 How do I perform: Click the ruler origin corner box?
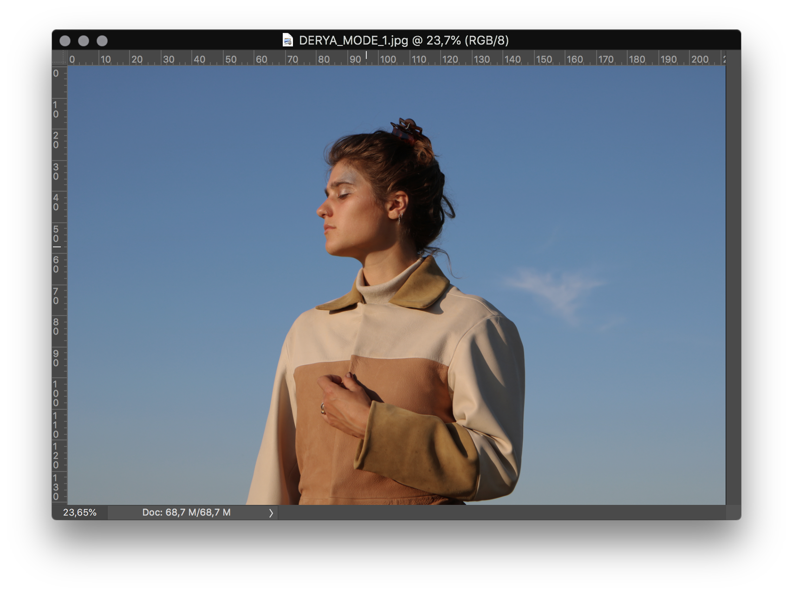click(59, 58)
